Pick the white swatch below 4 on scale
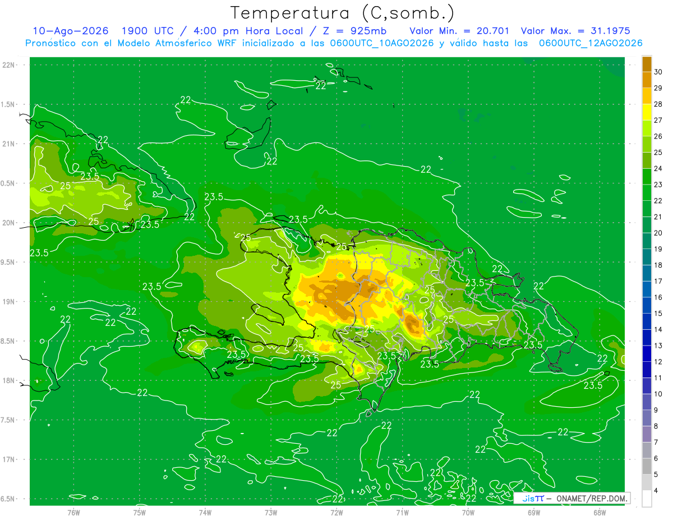Image resolution: width=673 pixels, height=520 pixels. (x=647, y=499)
